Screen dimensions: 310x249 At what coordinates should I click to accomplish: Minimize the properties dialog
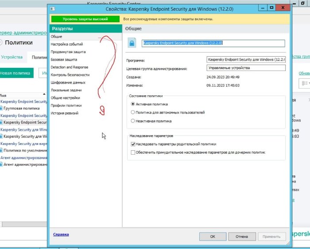263,8
